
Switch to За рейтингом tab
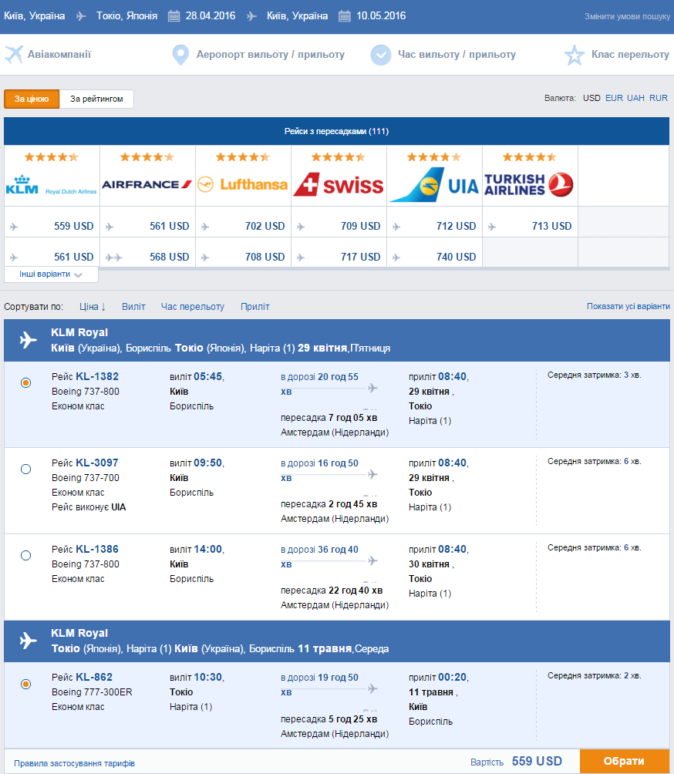(x=96, y=99)
